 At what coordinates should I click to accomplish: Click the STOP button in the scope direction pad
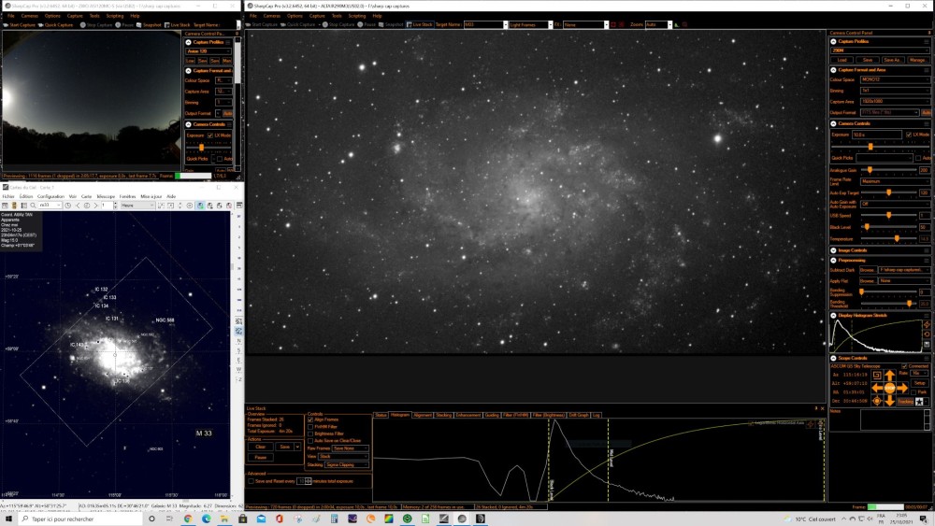(x=890, y=388)
